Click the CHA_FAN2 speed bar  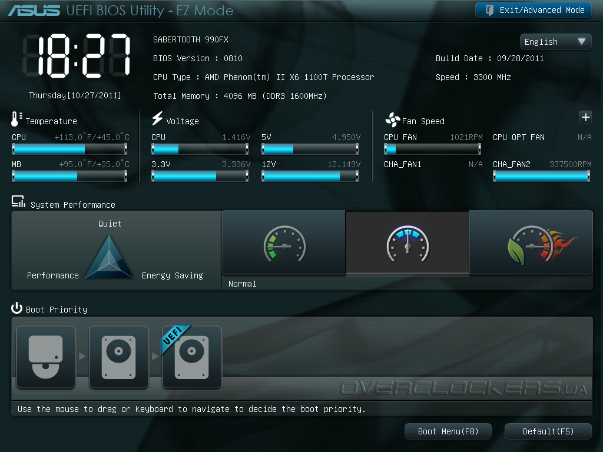542,176
